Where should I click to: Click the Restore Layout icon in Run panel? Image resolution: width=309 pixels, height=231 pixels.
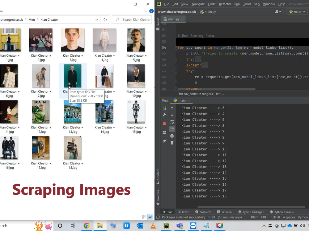click(x=164, y=132)
